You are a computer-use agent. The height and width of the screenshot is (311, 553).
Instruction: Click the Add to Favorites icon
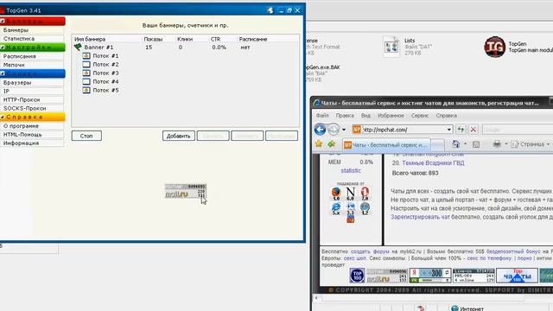331,144
